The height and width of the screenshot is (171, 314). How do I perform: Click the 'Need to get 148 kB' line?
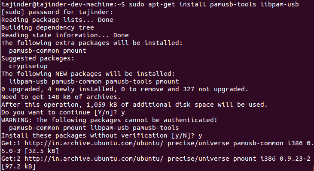(61, 97)
